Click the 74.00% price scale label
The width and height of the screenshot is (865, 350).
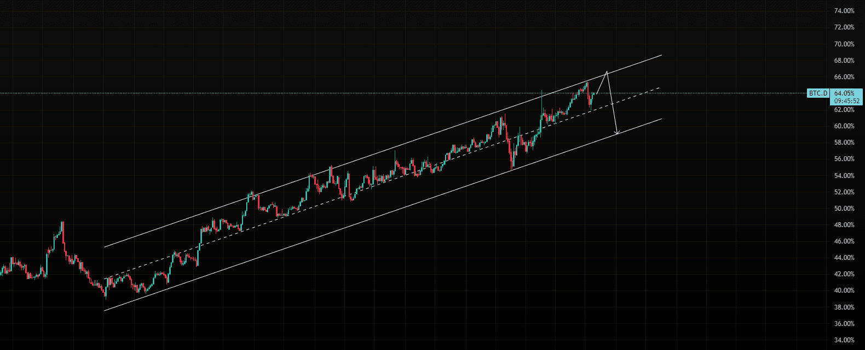[x=844, y=11]
